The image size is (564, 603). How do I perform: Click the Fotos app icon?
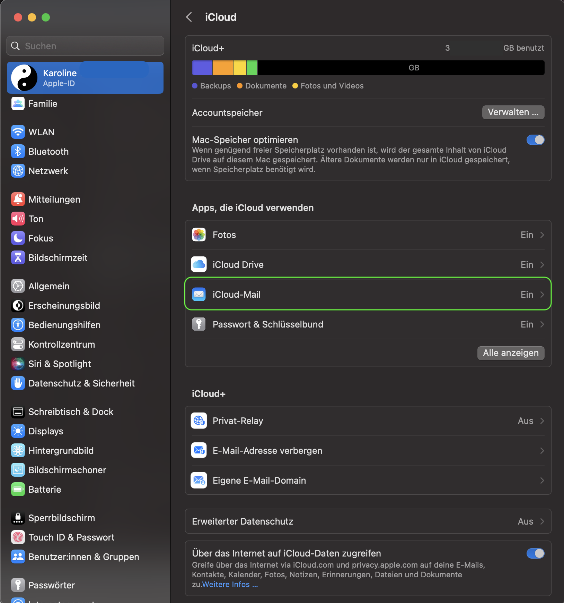pyautogui.click(x=199, y=235)
